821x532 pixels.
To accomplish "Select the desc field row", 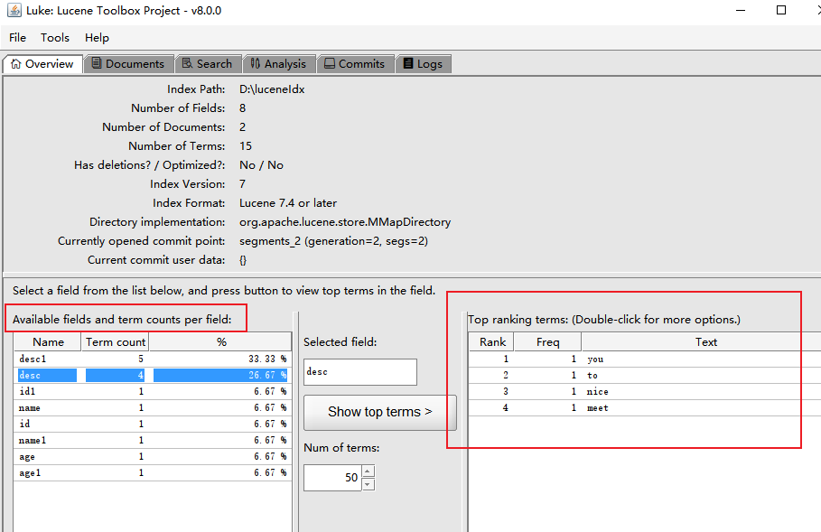I will [153, 375].
